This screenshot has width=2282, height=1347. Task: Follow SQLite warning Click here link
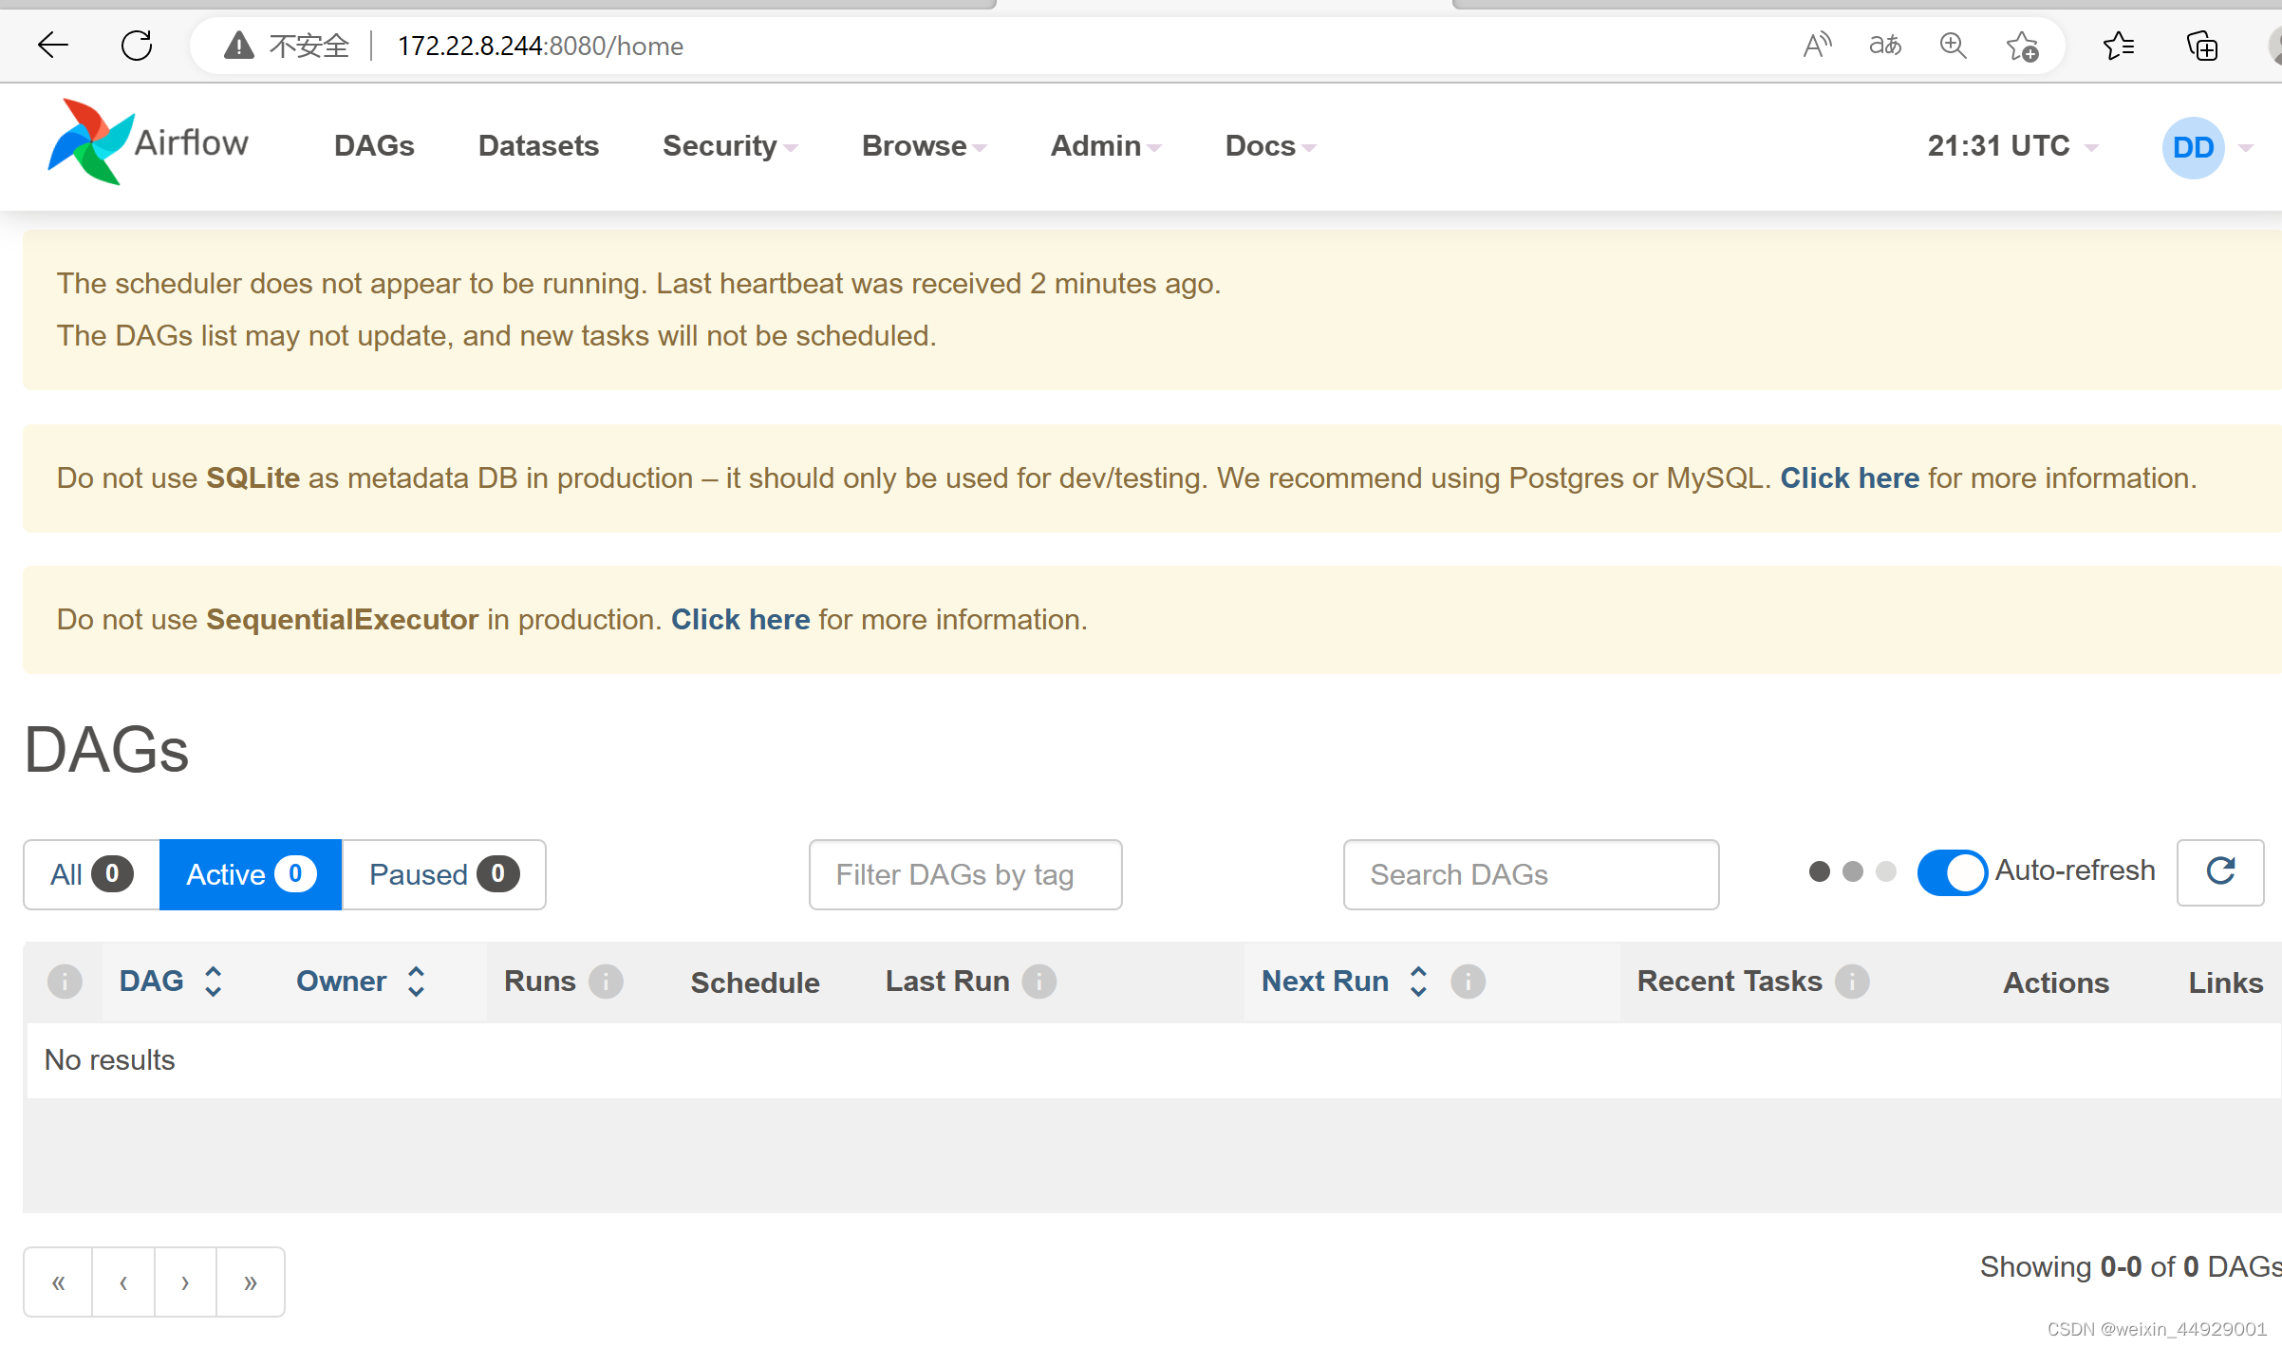(x=1849, y=478)
